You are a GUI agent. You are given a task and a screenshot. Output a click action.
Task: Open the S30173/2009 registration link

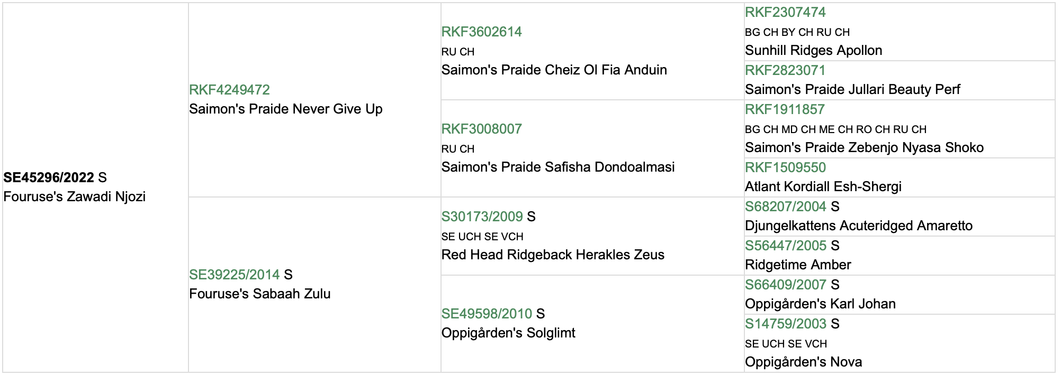point(482,217)
